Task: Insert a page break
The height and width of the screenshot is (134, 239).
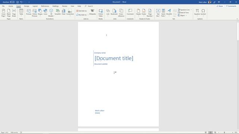Action: click(14, 13)
